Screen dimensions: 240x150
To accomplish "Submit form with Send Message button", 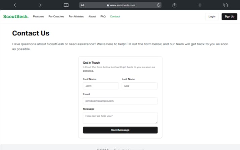I will coord(120,130).
